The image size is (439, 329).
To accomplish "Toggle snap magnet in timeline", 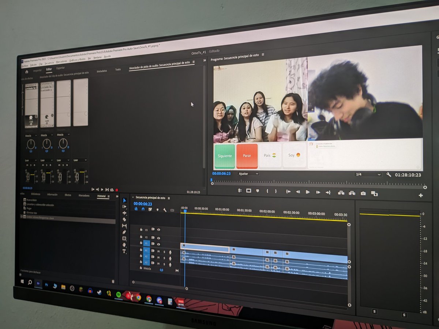I will [143, 209].
